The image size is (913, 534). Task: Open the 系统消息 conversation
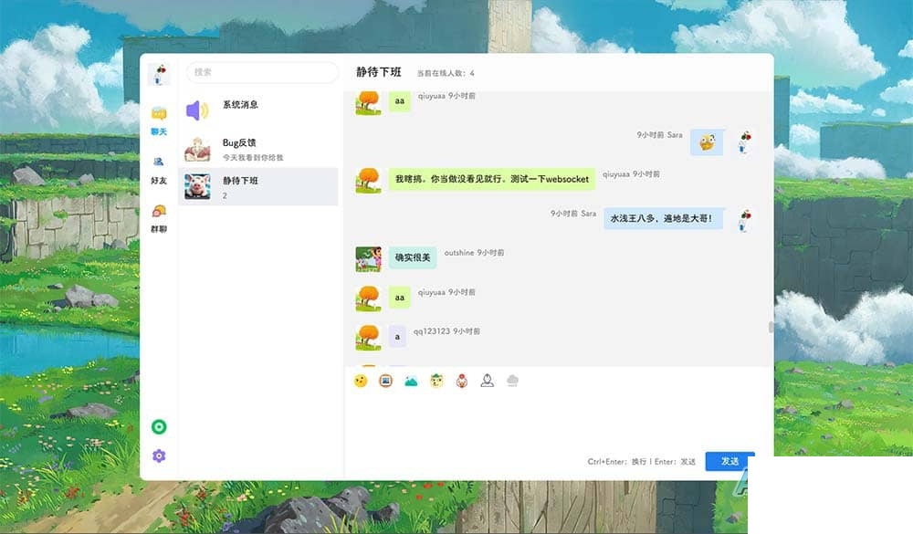(258, 110)
